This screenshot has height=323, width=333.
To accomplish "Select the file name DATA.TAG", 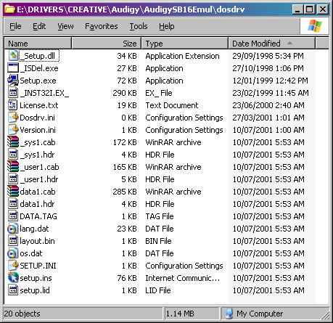I will point(38,216).
